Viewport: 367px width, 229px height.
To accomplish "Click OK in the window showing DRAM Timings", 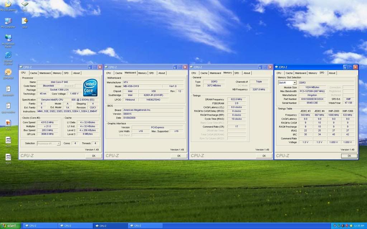I will click(x=264, y=156).
